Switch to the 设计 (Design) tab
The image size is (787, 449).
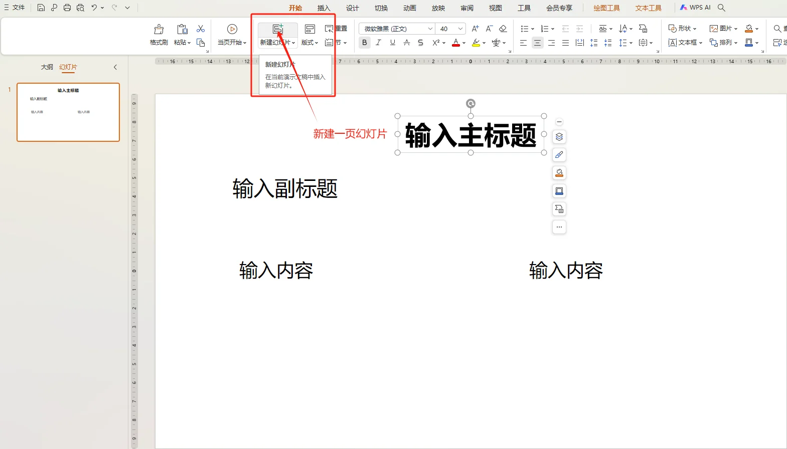[x=353, y=8]
